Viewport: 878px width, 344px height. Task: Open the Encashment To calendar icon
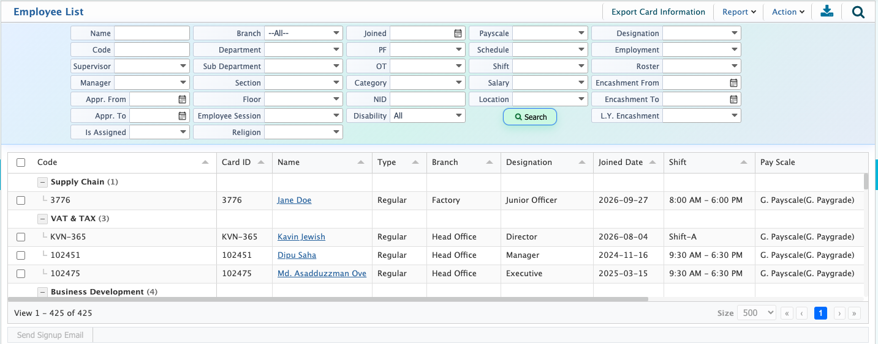(x=733, y=99)
